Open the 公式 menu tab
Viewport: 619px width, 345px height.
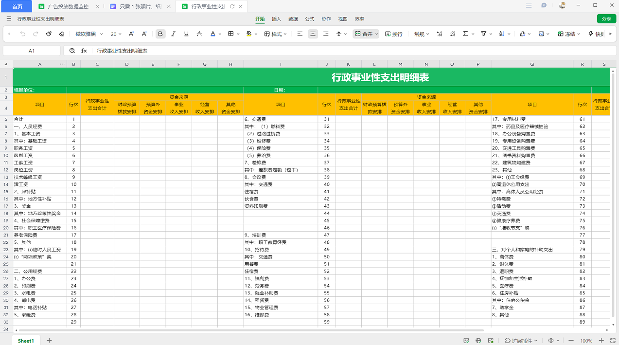tap(309, 19)
